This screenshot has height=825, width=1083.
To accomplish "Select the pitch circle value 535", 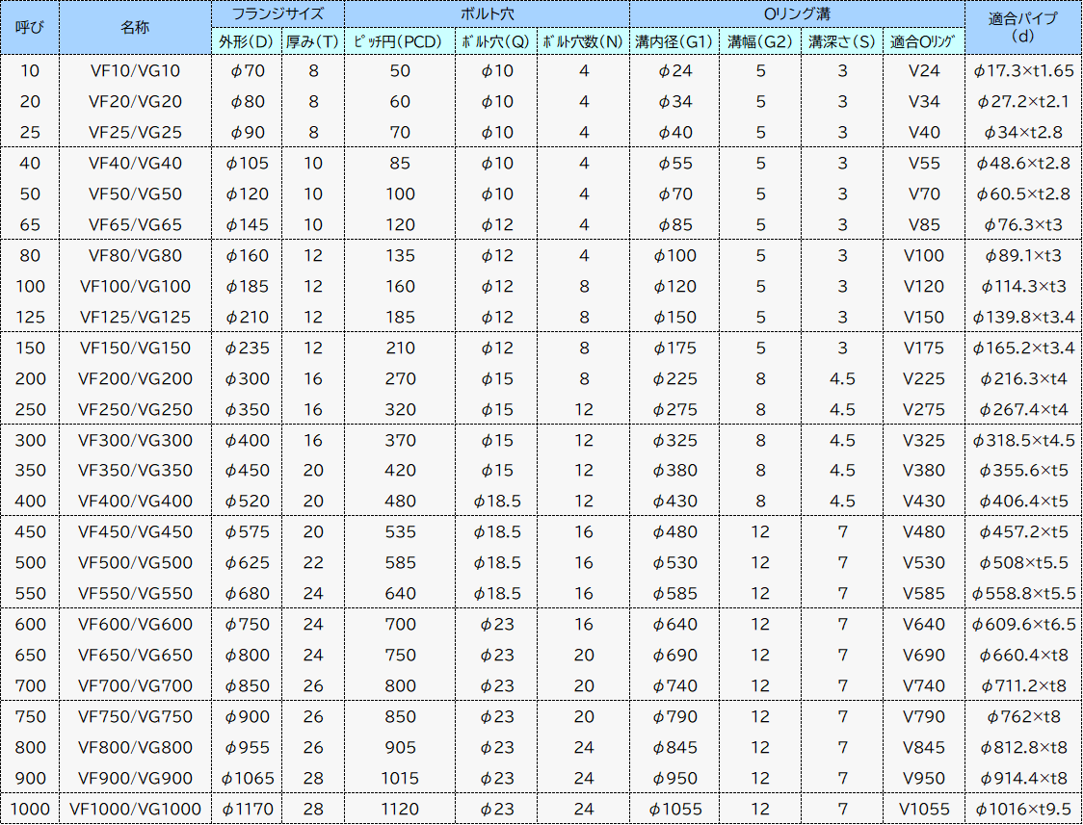I will pyautogui.click(x=401, y=532).
